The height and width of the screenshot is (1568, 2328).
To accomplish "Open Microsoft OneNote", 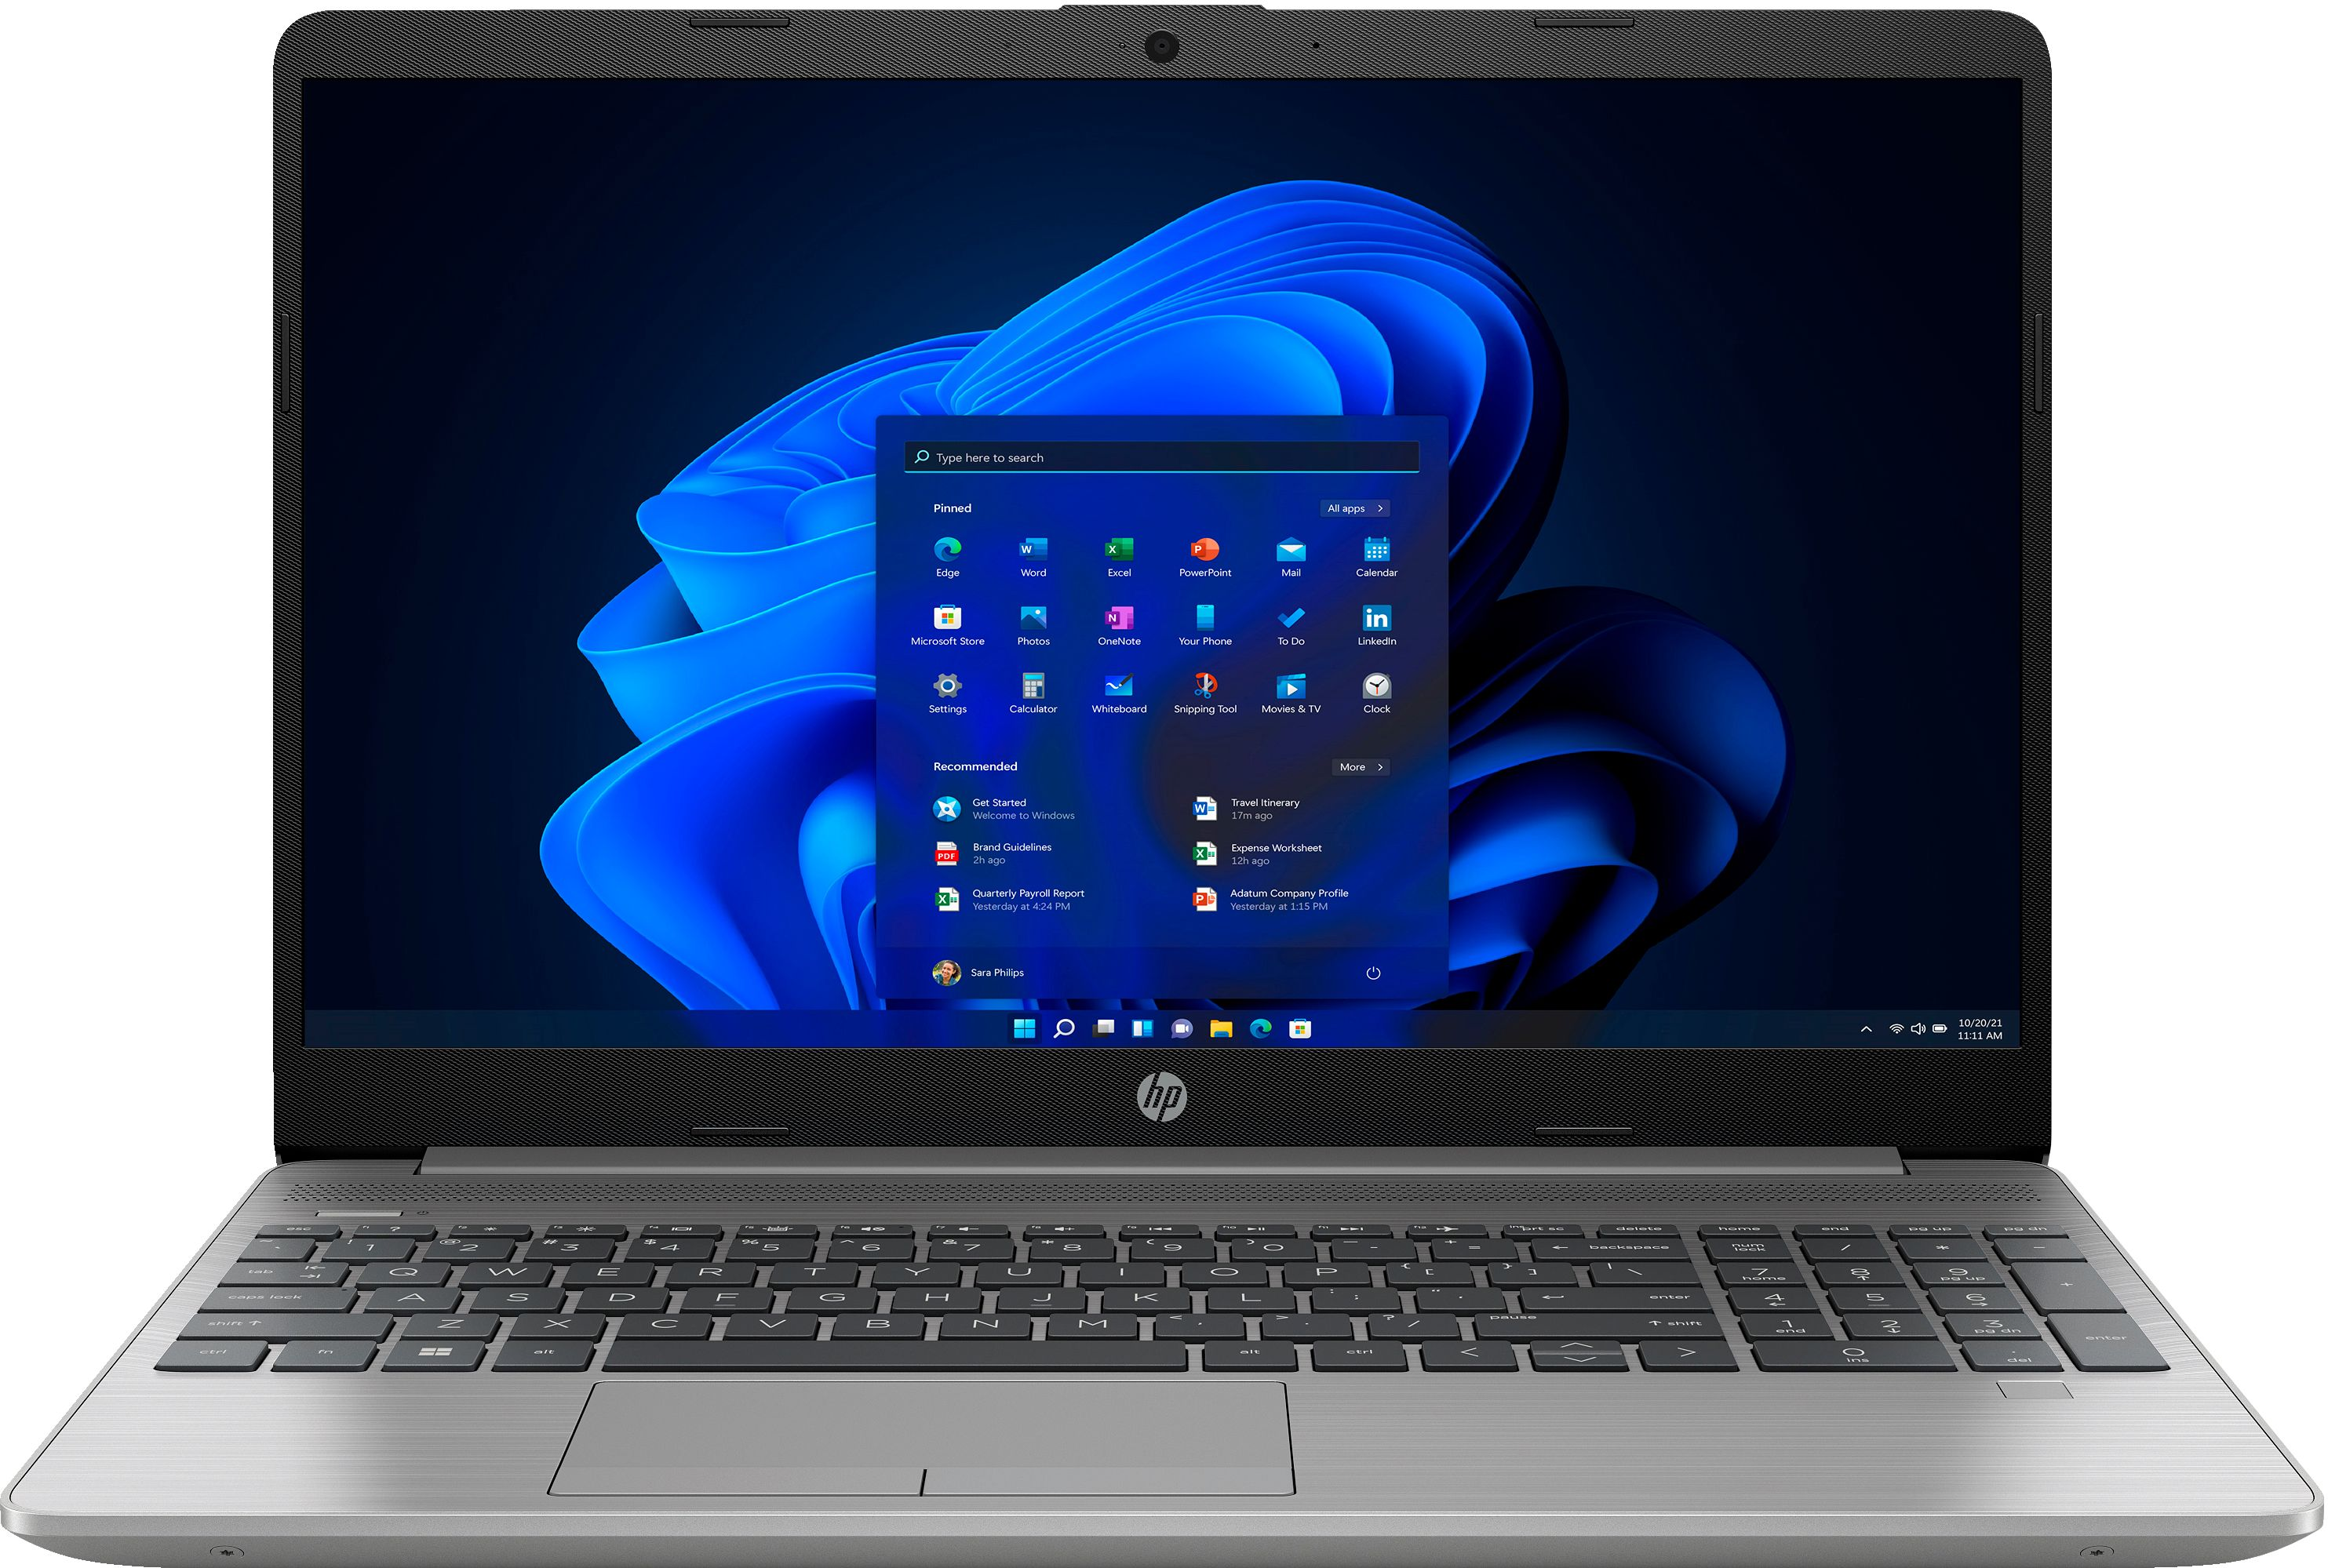I will click(1120, 630).
